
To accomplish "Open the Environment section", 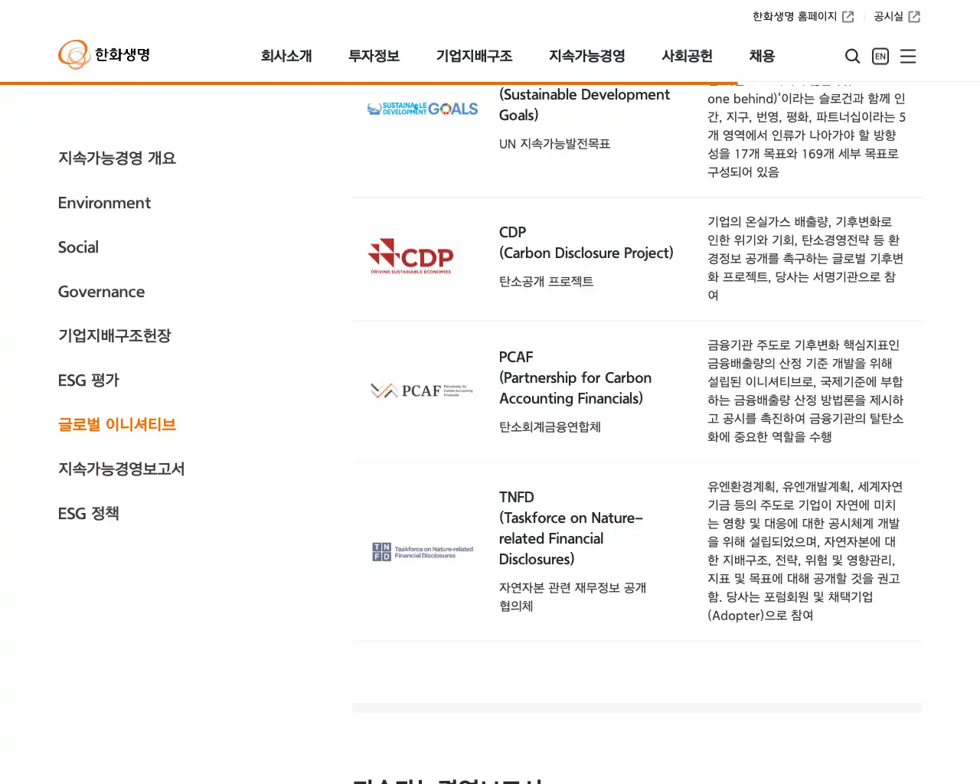I will pos(104,203).
